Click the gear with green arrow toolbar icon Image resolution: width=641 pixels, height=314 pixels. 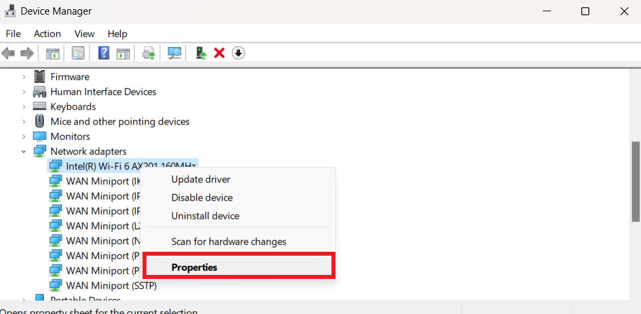148,53
